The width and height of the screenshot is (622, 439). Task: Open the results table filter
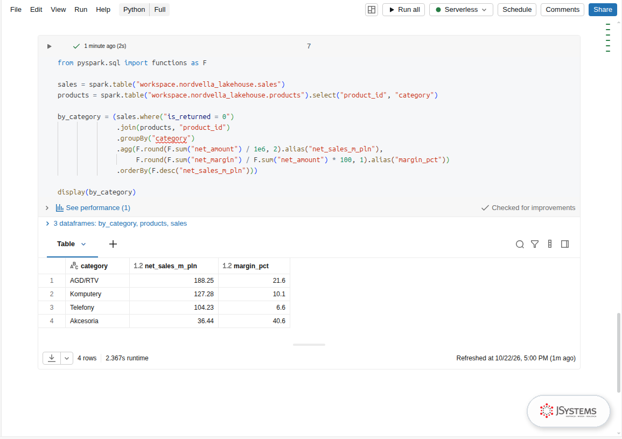tap(535, 244)
